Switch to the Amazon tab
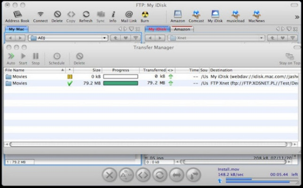Screen dimensions: 303x188 click(x=182, y=29)
